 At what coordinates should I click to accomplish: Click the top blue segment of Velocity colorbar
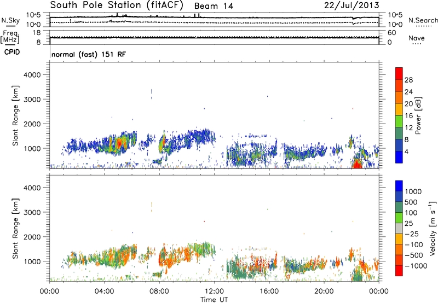[399, 186]
